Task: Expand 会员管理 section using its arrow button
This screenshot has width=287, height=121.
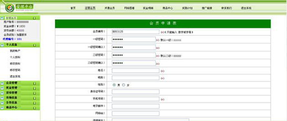Action: tap(34, 83)
